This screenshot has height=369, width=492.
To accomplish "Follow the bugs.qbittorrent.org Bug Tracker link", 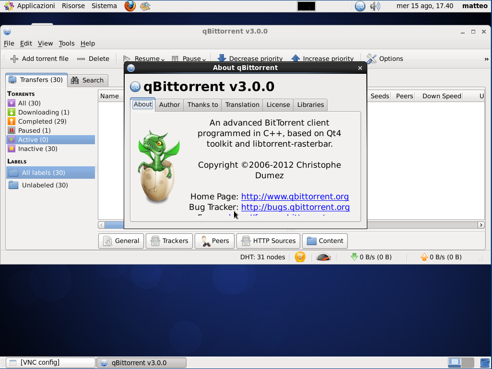I will [x=295, y=207].
